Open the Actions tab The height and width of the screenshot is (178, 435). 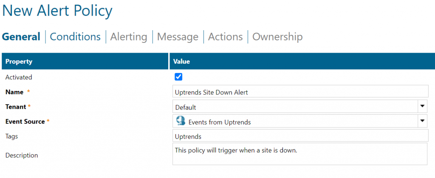(225, 37)
